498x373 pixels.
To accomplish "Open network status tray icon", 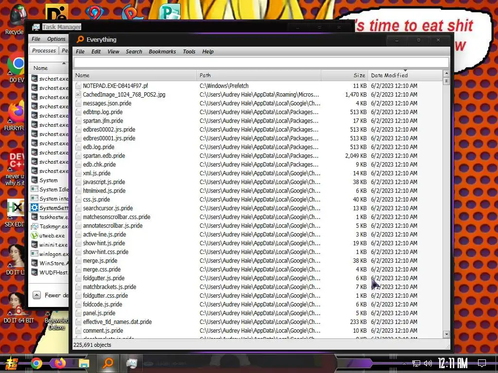I will [416, 363].
